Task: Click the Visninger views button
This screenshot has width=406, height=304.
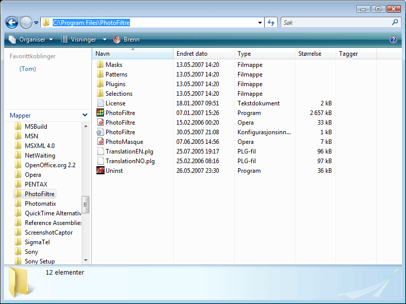Action: click(78, 40)
